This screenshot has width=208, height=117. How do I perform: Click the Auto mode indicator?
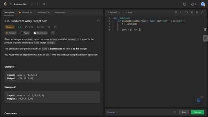tap(129, 12)
